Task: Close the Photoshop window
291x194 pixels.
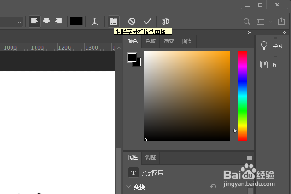Action: point(277,5)
